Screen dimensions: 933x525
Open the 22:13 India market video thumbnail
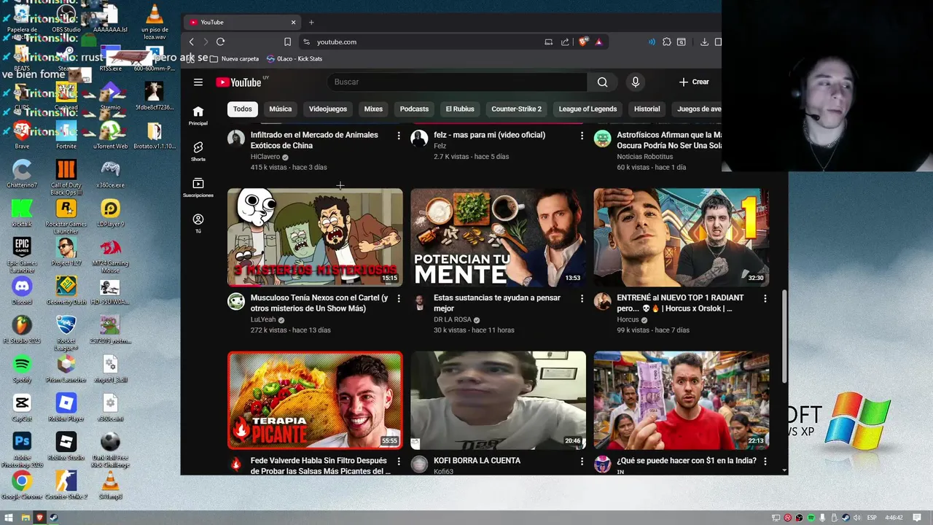[x=682, y=400]
